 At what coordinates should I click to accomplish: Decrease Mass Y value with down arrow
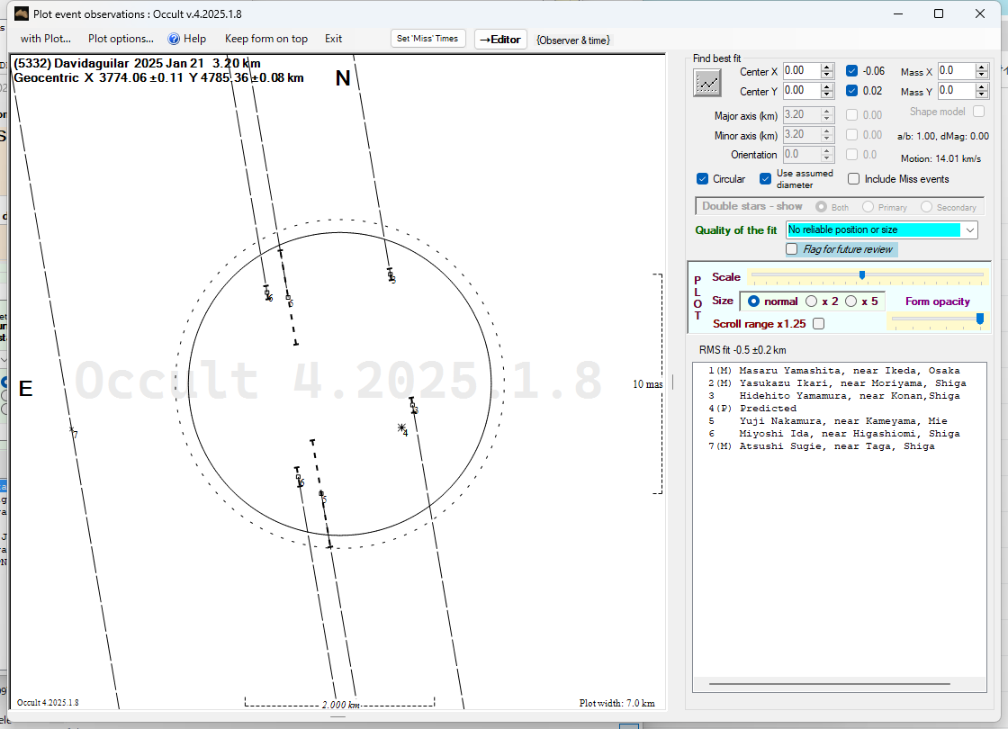coord(982,94)
